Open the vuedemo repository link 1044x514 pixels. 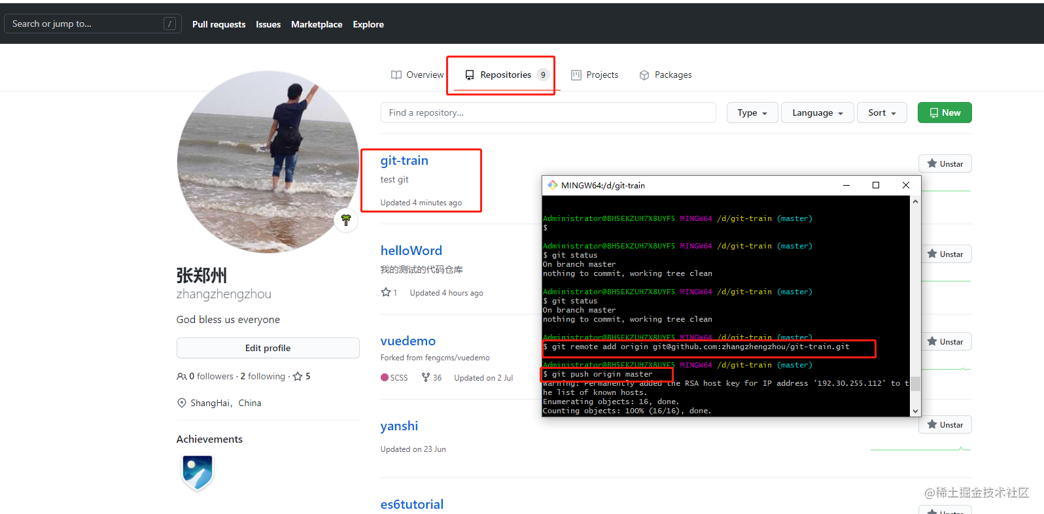pyautogui.click(x=408, y=341)
